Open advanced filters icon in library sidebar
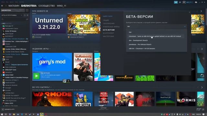This screenshot has width=207, height=116. [x=27, y=19]
